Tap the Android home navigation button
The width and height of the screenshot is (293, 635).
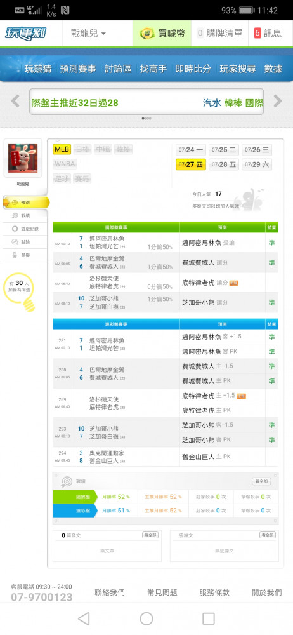tap(146, 618)
